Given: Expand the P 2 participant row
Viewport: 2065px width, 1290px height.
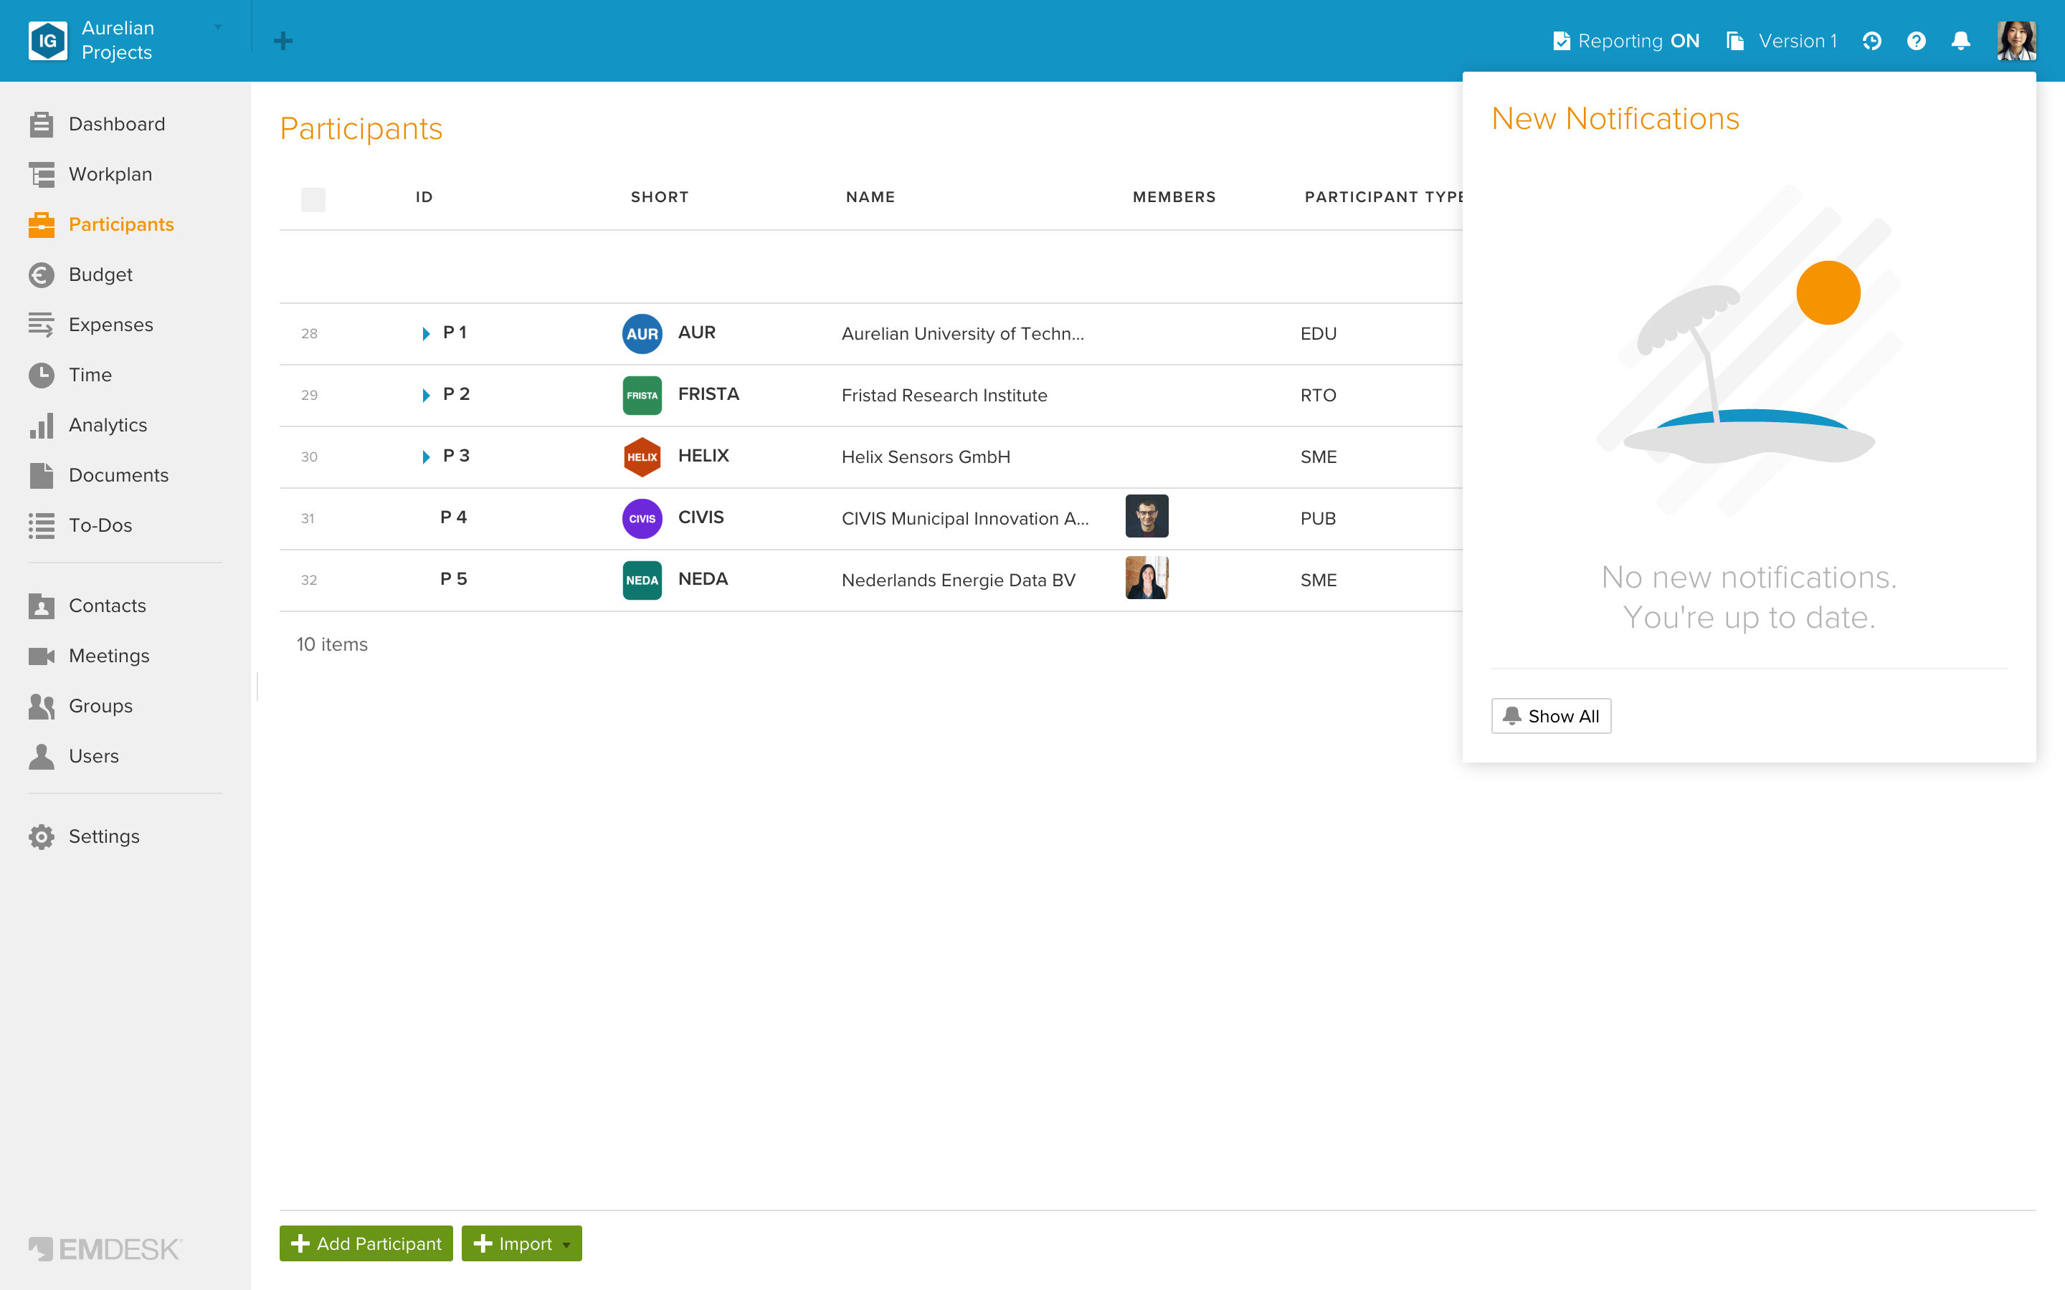Looking at the screenshot, I should point(426,395).
